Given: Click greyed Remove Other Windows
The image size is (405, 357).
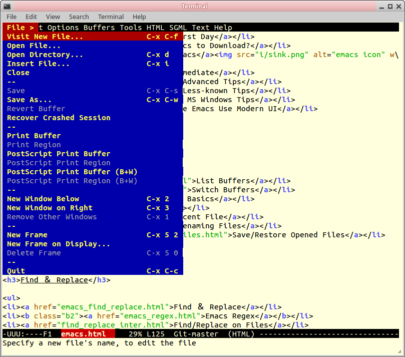Looking at the screenshot, I should coord(93,217).
